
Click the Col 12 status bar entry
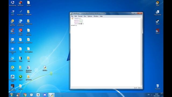pos(140,88)
